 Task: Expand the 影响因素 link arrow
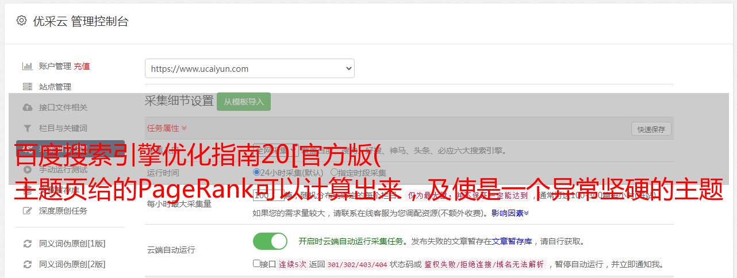pyautogui.click(x=526, y=213)
